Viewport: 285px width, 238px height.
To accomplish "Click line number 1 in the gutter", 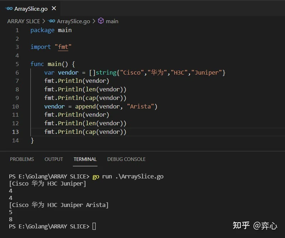I will pos(17,30).
